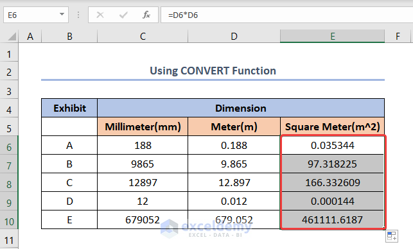Click Exhibit cell 'E' in row 10
Viewport: 413px width, 249px height.
(69, 219)
